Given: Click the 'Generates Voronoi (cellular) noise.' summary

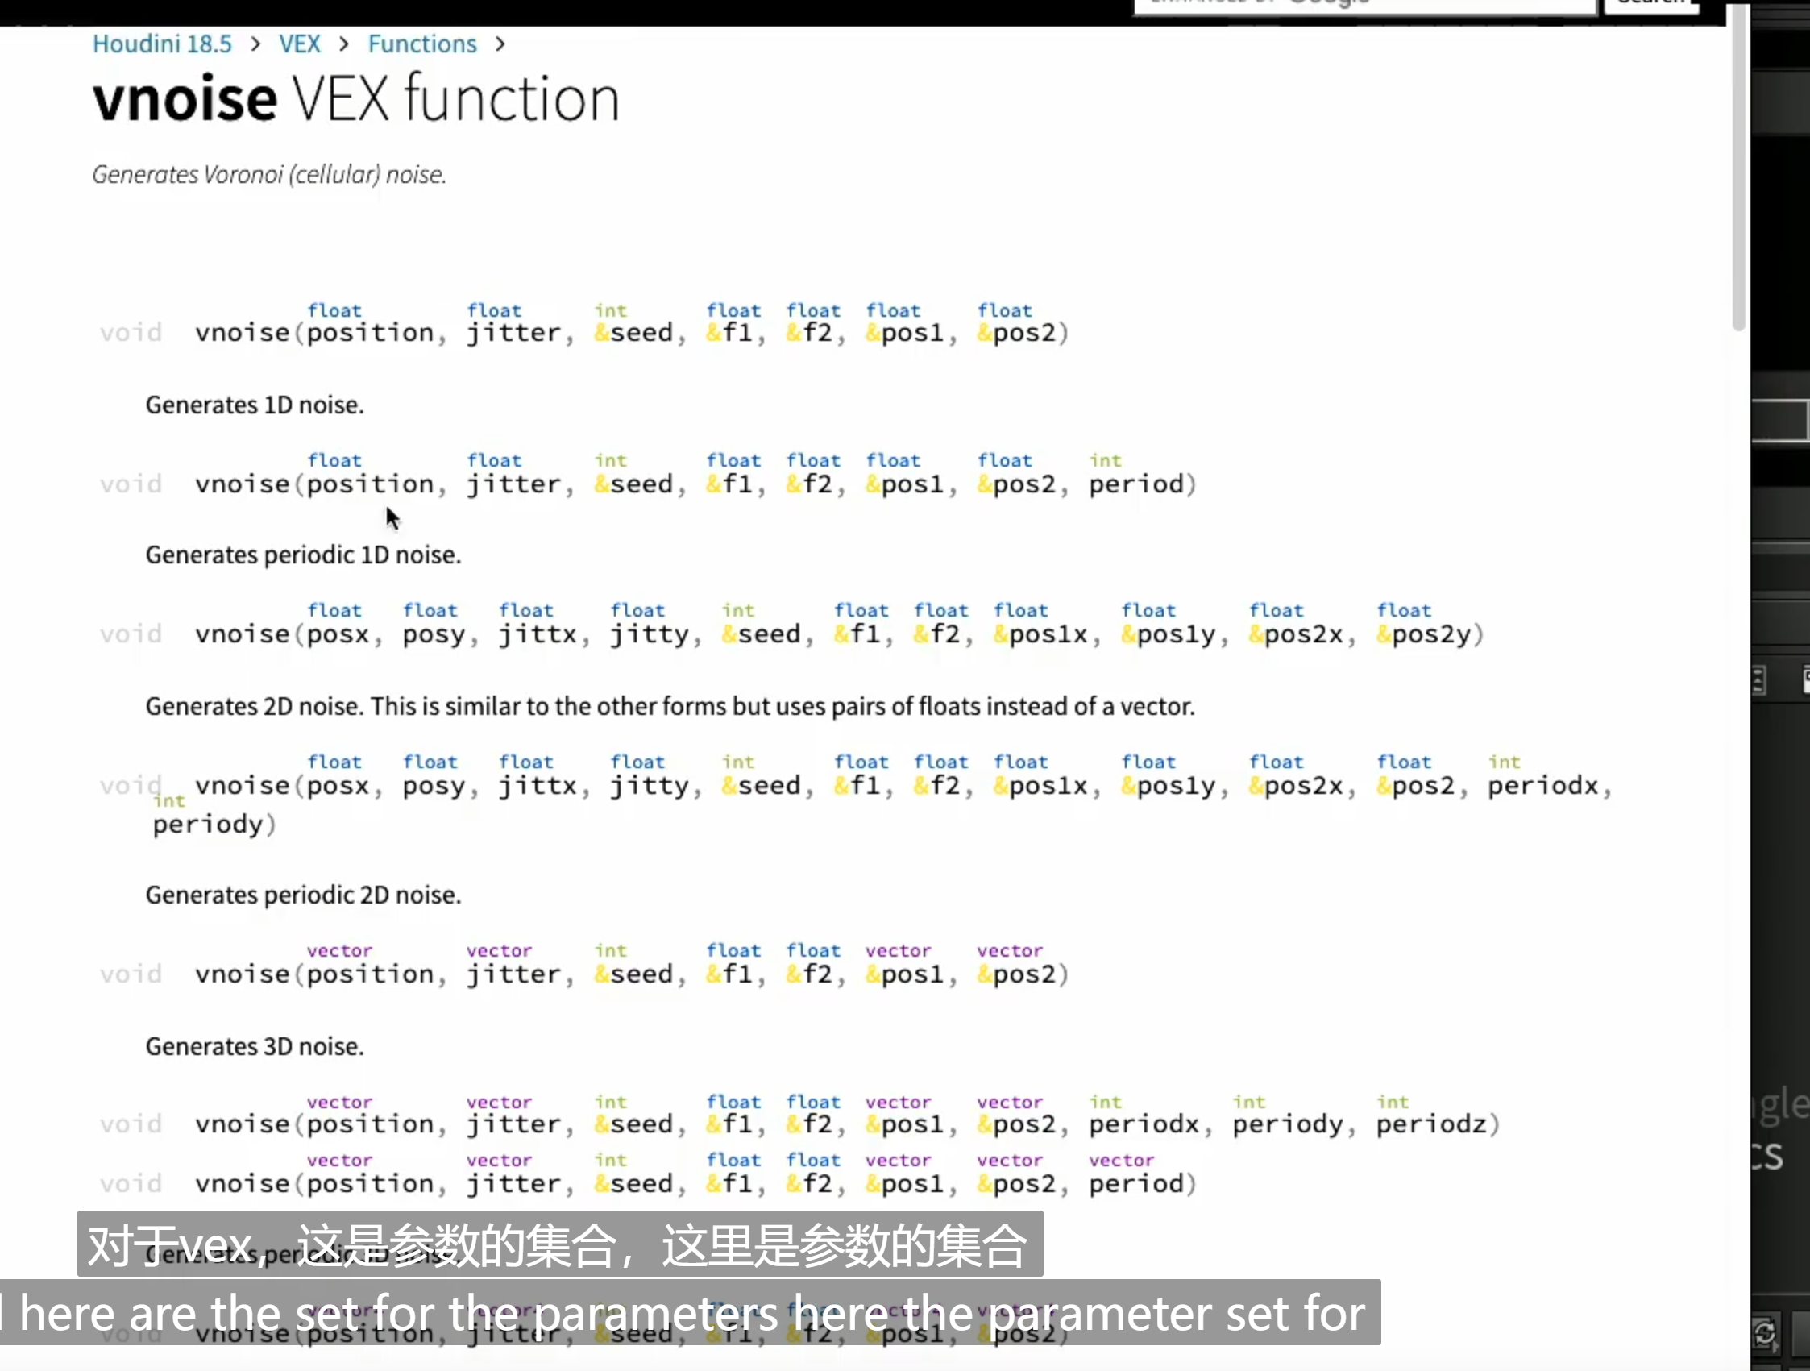Looking at the screenshot, I should pos(269,174).
